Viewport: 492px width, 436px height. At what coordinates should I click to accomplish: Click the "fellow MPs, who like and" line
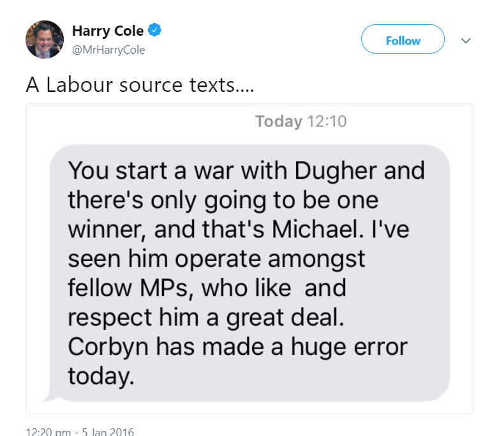click(207, 288)
